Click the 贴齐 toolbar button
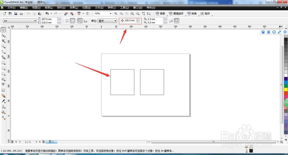The image size is (288, 155). (205, 14)
